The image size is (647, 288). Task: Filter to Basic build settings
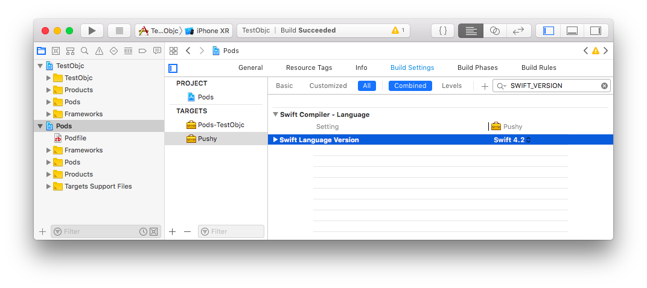284,86
